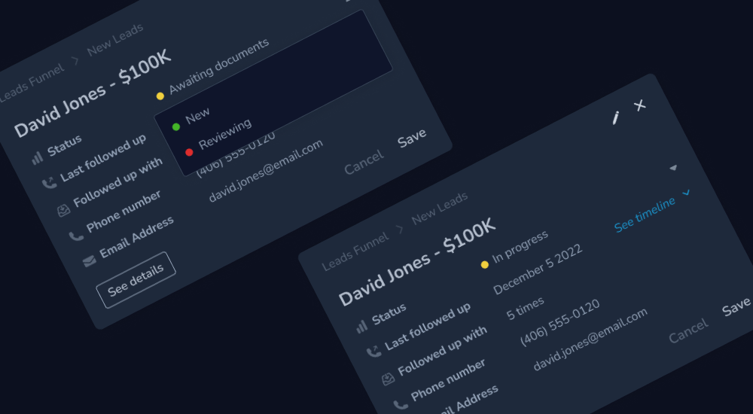
Task: Go to New Leads breadcrumb in top card
Action: [x=115, y=39]
